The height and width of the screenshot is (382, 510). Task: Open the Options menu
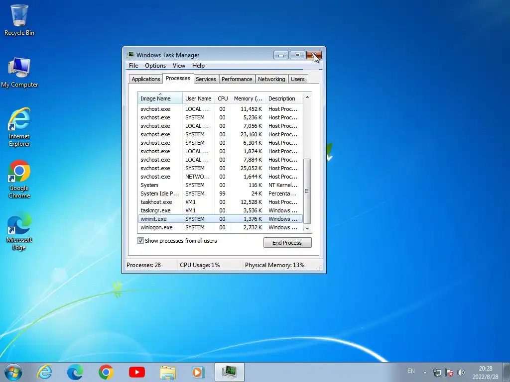pos(155,66)
